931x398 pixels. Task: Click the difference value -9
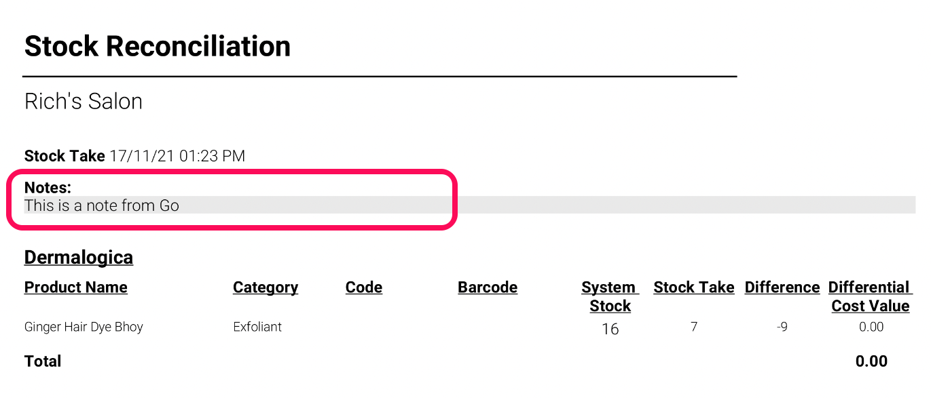point(782,327)
